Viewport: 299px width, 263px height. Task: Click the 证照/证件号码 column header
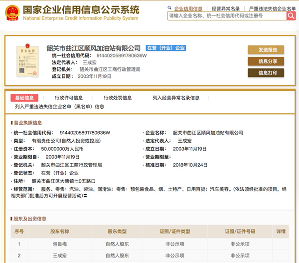click(x=240, y=232)
